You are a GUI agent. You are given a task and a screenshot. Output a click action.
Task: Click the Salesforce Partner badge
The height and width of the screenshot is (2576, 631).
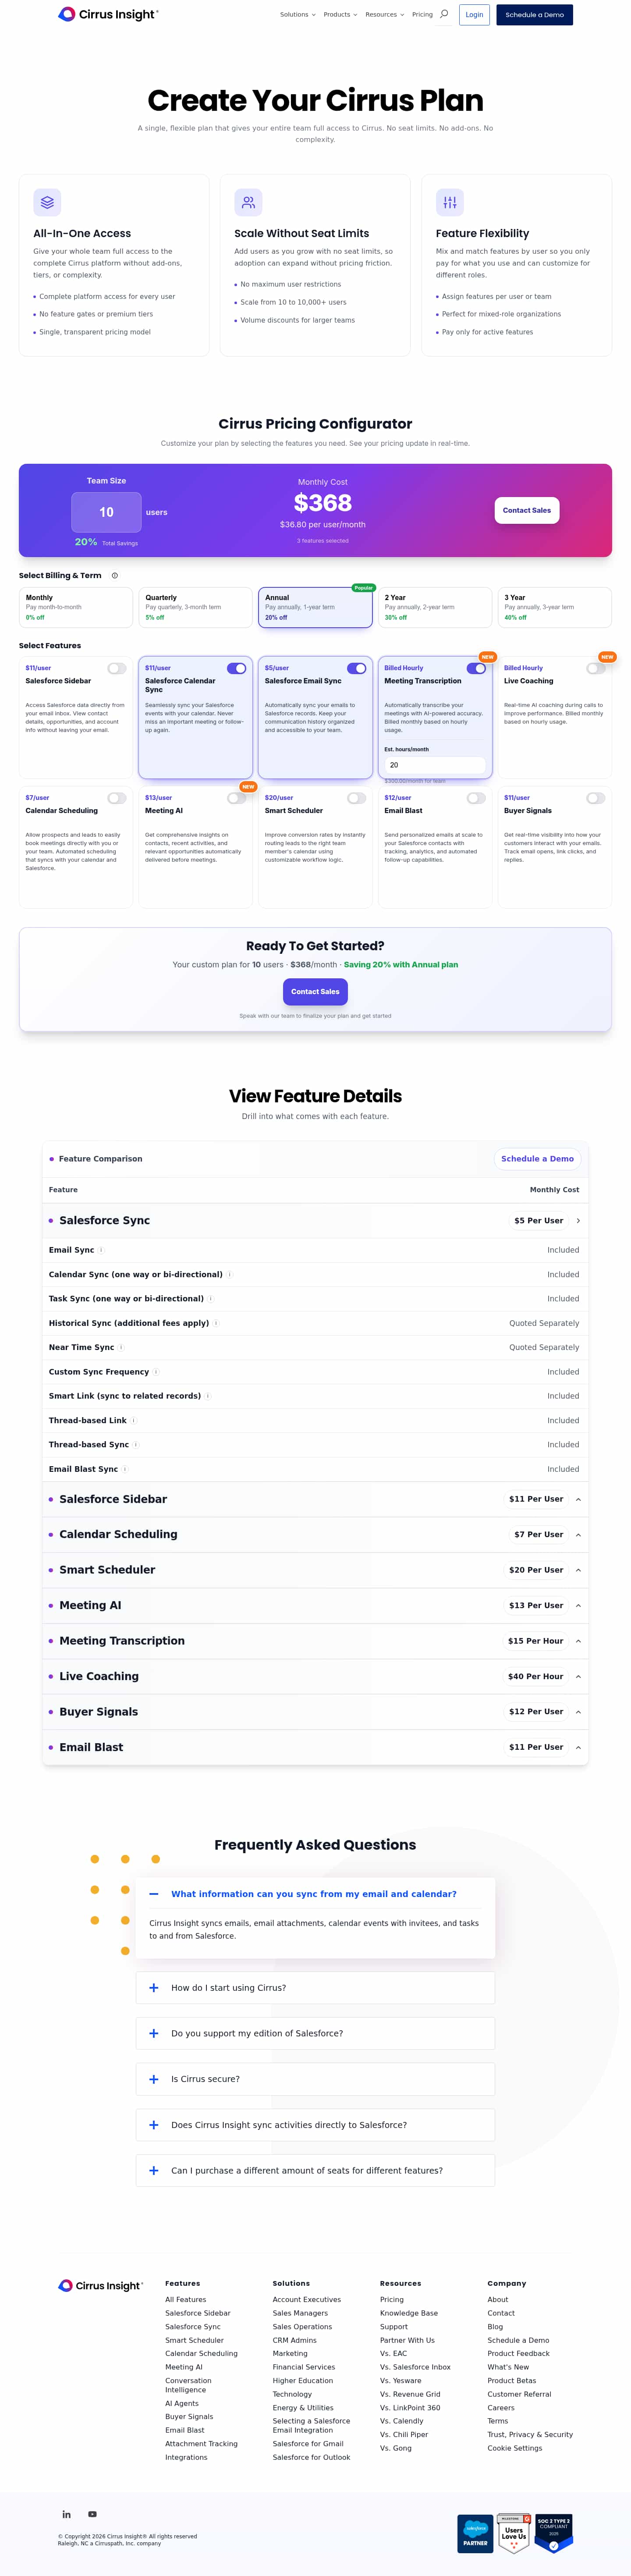475,2534
